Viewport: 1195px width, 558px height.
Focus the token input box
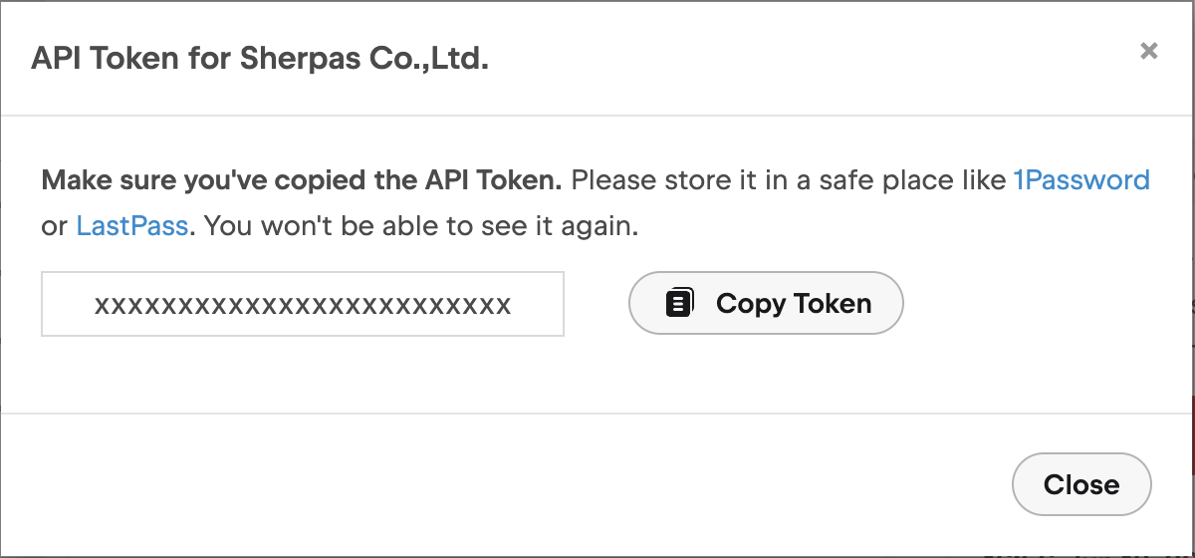pos(303,304)
